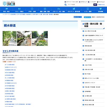Viewport: 107px width, 107px height.
Task: Open the 流堀親水はなのみち list link
Action: [12, 83]
